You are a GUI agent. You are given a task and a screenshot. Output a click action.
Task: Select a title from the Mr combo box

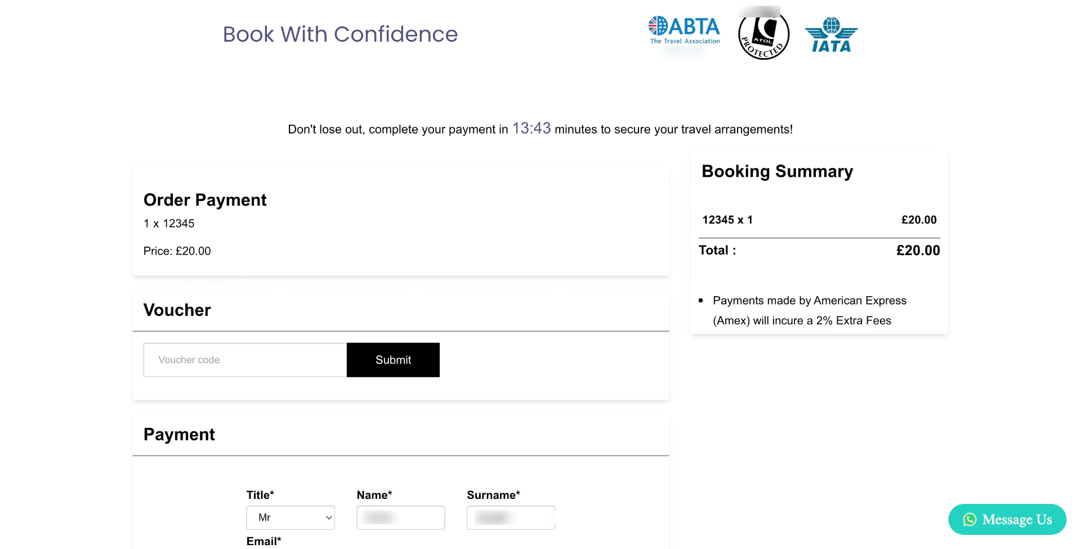(x=291, y=517)
